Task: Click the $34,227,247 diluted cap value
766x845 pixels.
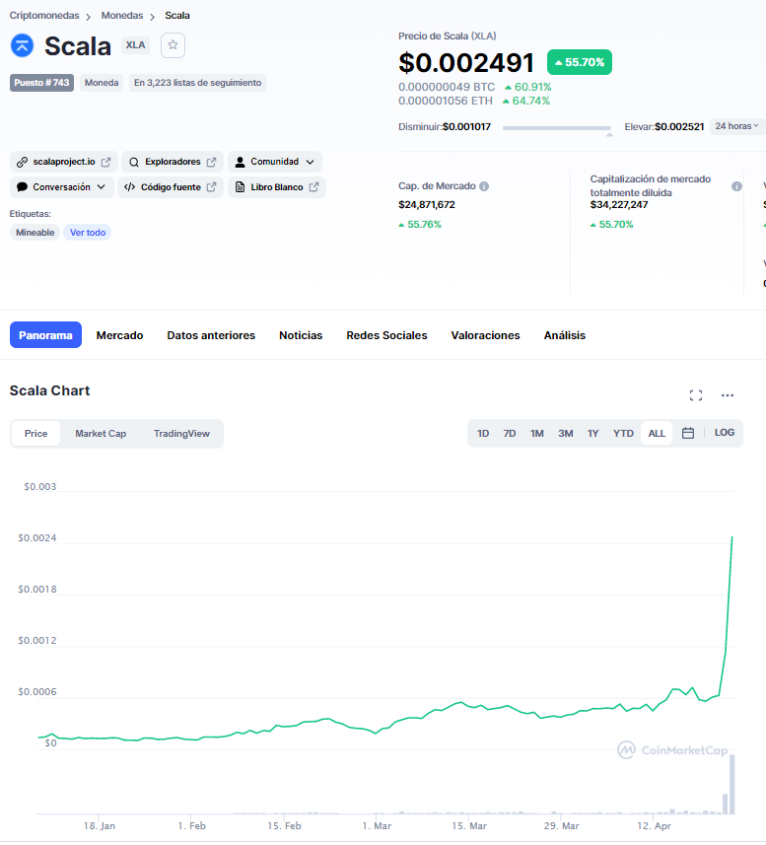Action: click(x=619, y=205)
